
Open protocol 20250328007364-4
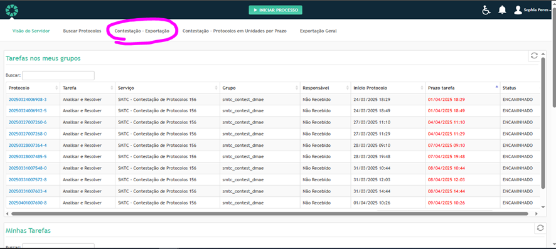point(28,146)
